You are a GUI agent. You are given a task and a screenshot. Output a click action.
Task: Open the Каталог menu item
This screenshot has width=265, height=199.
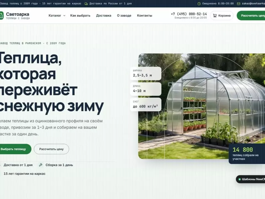(x=55, y=15)
